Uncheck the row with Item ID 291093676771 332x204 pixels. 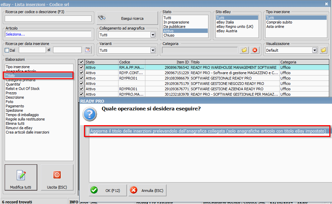point(81,89)
